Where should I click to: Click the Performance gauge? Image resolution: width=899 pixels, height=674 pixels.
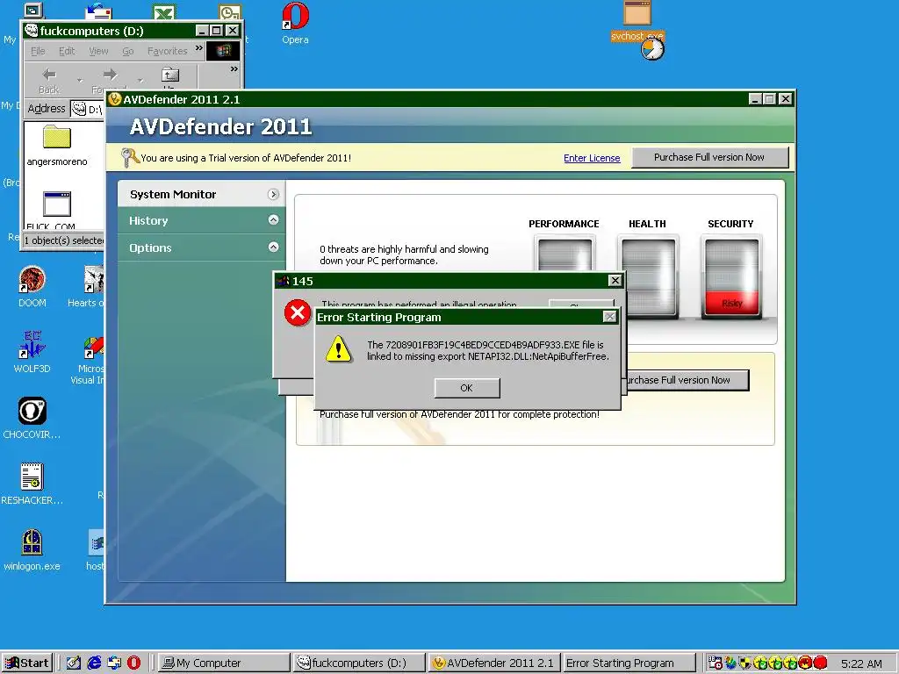pyautogui.click(x=565, y=255)
